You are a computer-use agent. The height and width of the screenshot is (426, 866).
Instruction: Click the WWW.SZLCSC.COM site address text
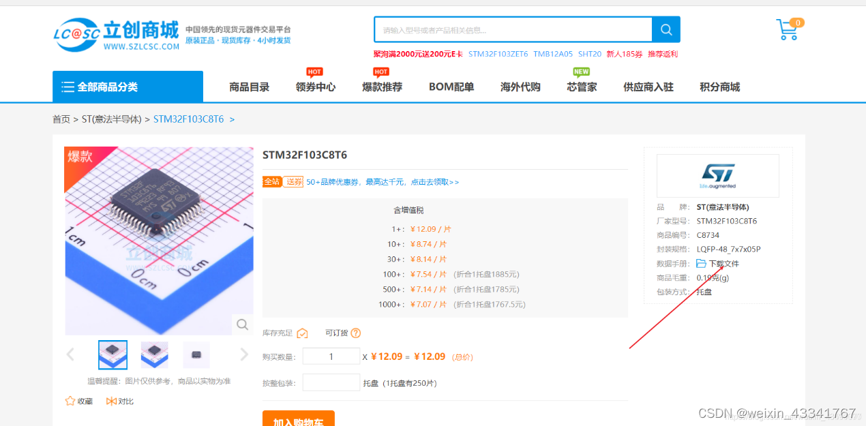[141, 46]
